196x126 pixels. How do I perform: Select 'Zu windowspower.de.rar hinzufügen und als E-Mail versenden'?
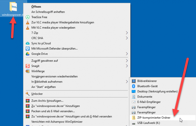tap(77, 116)
